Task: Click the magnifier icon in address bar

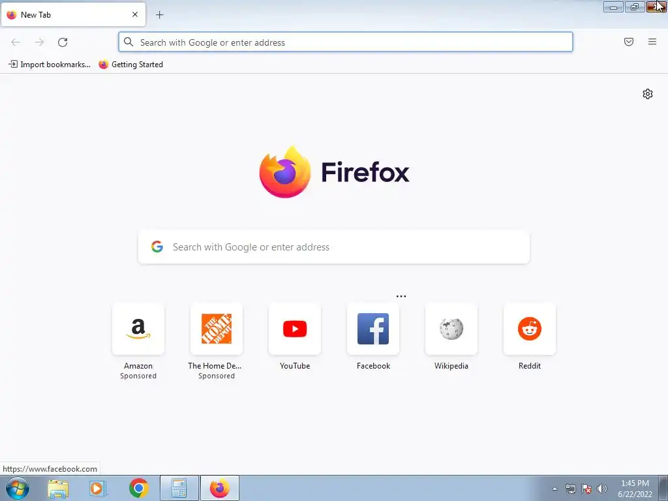Action: (x=129, y=42)
